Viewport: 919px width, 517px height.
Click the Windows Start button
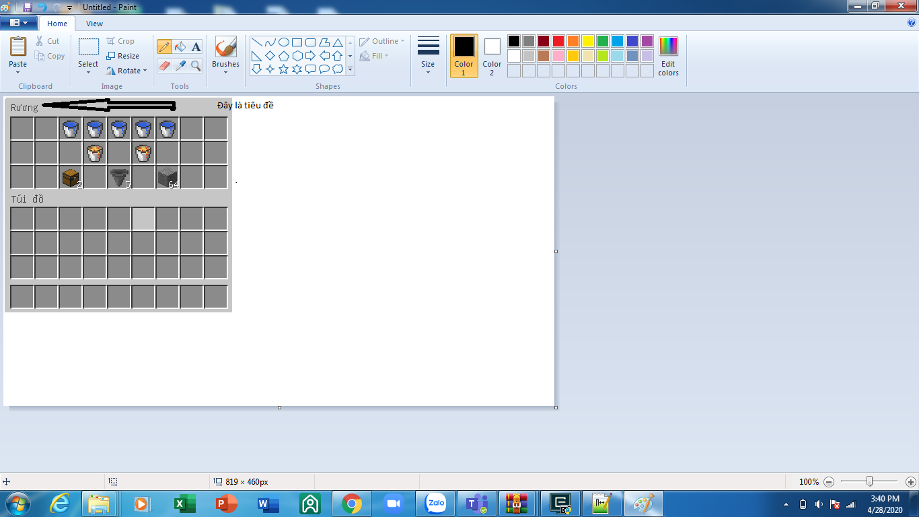[18, 504]
